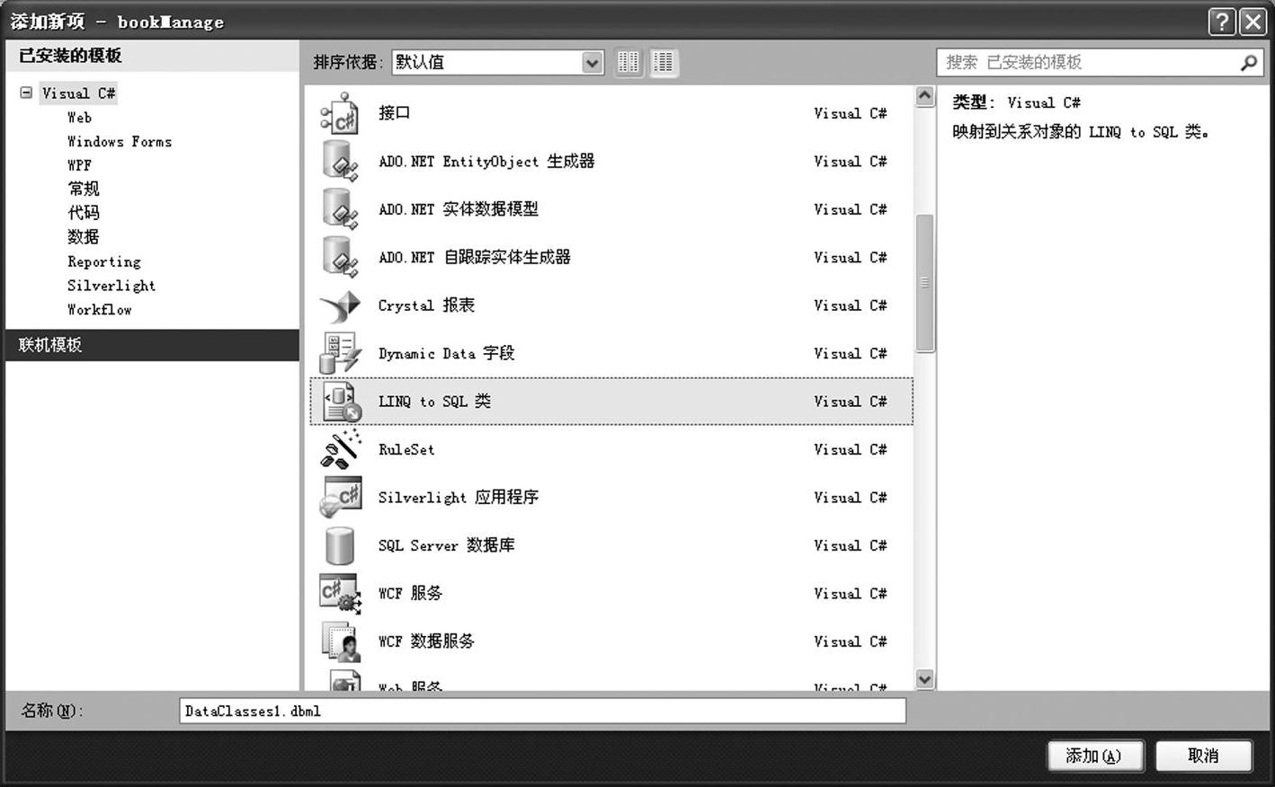Image resolution: width=1275 pixels, height=787 pixels.
Task: Click the ADO.NET 实体数据模型 icon
Action: (340, 209)
